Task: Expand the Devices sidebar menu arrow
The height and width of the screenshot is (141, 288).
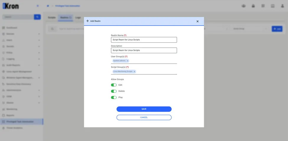Action: [39, 34]
